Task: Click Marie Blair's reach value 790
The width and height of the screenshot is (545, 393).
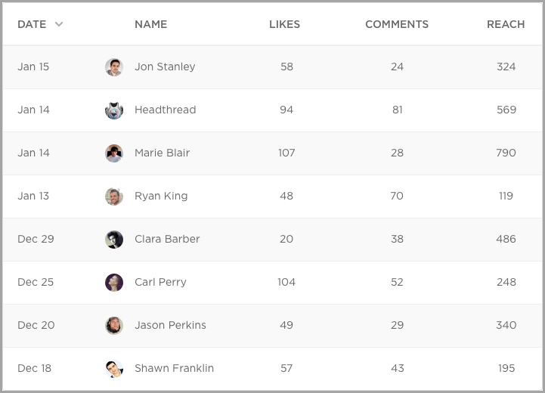Action: (x=506, y=153)
